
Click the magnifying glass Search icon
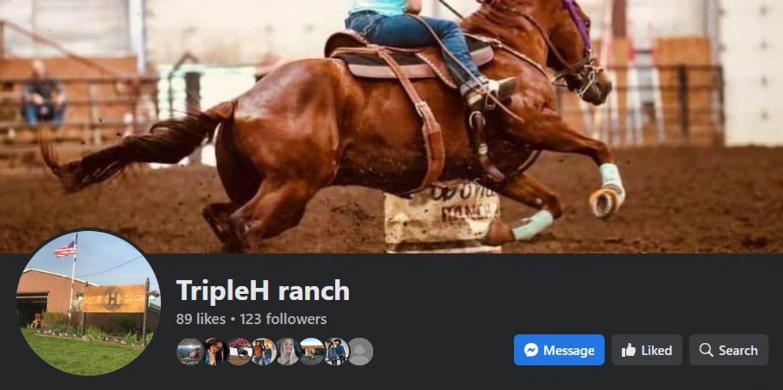coord(706,350)
